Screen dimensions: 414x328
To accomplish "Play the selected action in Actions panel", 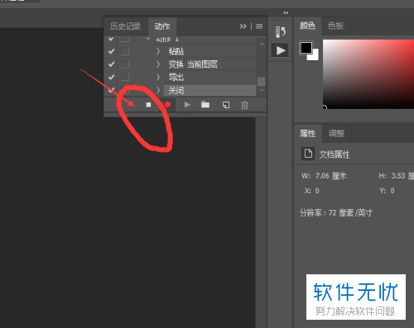I will [x=187, y=105].
